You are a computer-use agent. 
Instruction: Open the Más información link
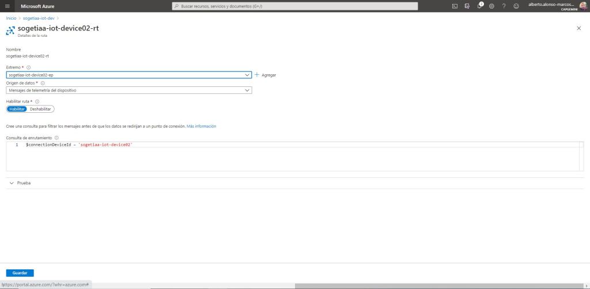point(201,126)
